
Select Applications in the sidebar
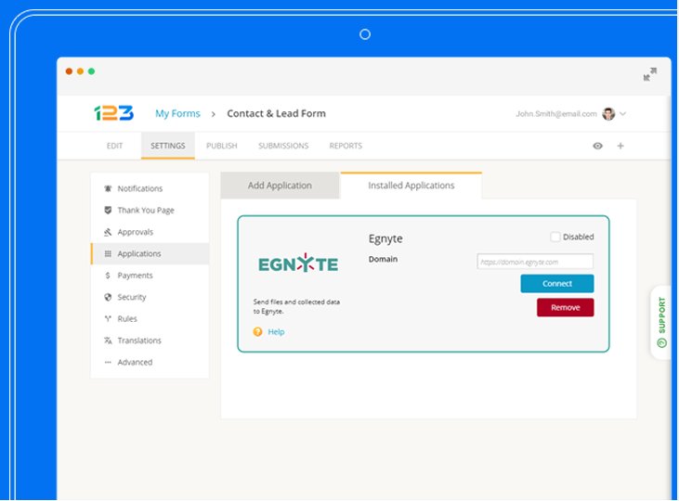pos(150,253)
